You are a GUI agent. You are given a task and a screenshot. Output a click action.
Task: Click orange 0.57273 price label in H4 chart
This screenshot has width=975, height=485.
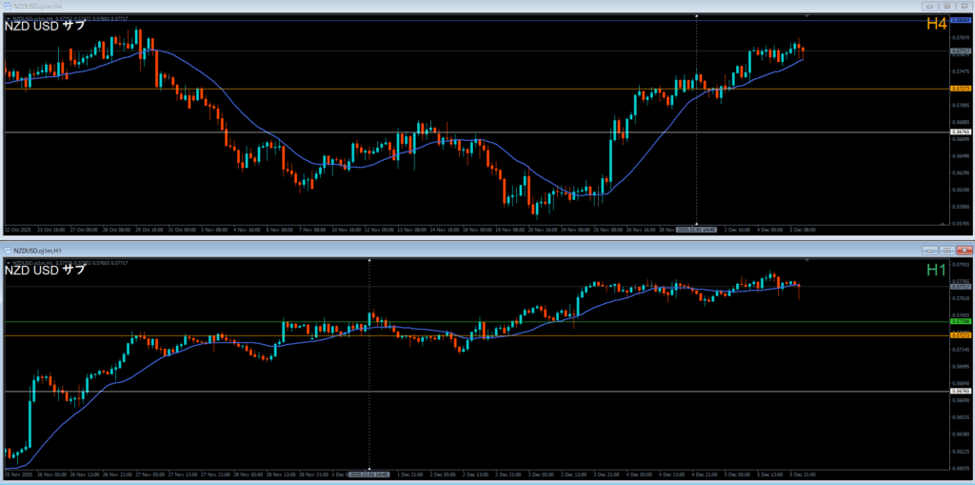click(x=960, y=89)
